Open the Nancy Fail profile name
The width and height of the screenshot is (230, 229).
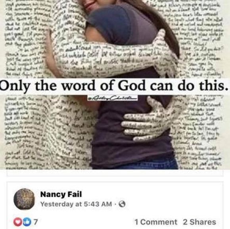click(61, 194)
